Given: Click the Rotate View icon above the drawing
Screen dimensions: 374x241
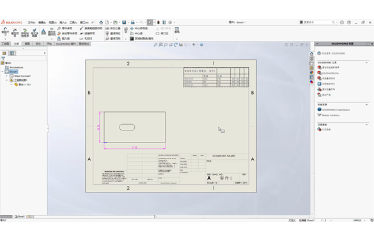Looking at the screenshot, I should tap(176, 45).
